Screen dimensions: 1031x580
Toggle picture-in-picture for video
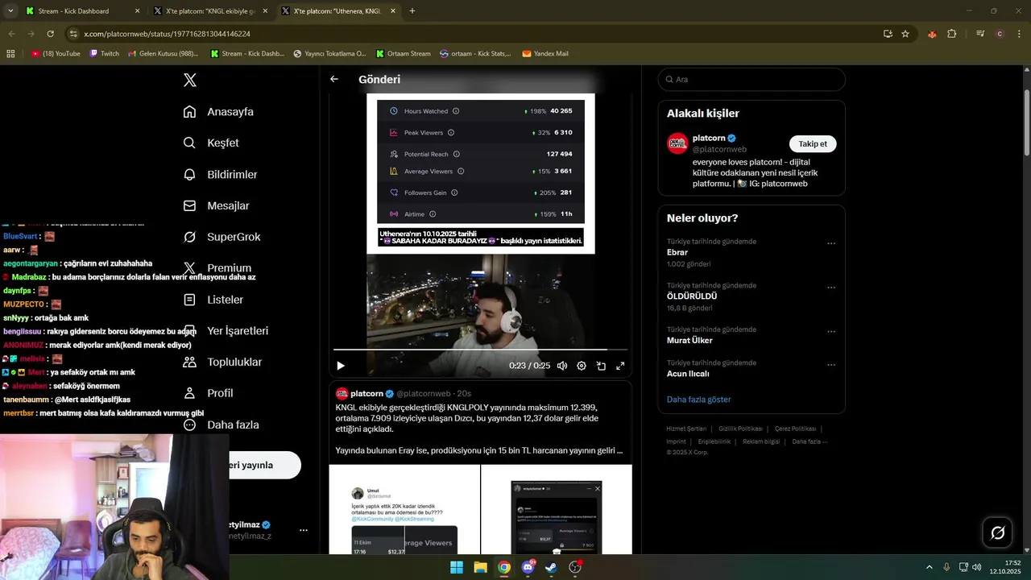point(601,366)
